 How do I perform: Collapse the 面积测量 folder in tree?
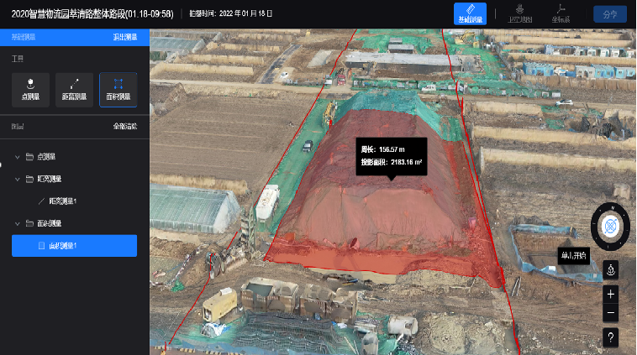pyautogui.click(x=18, y=223)
